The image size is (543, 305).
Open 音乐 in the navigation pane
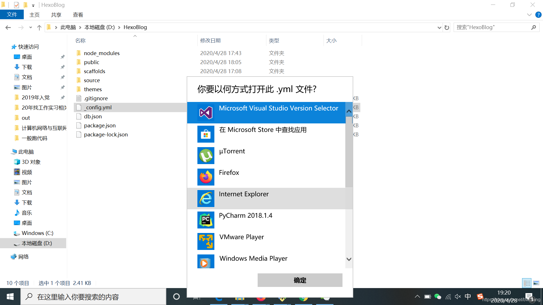click(27, 213)
